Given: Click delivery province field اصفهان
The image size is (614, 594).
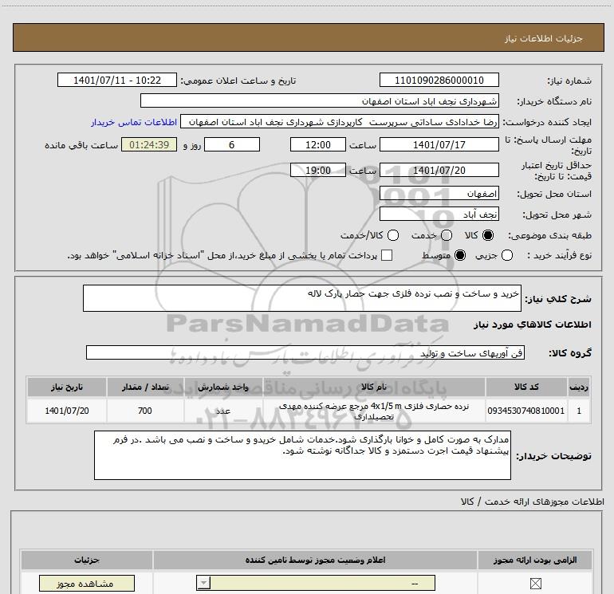Looking at the screenshot, I should (439, 194).
